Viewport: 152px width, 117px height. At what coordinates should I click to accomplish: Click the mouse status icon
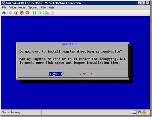[x=140, y=112]
